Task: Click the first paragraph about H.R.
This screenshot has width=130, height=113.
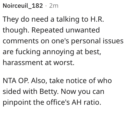Action: [x=63, y=41]
